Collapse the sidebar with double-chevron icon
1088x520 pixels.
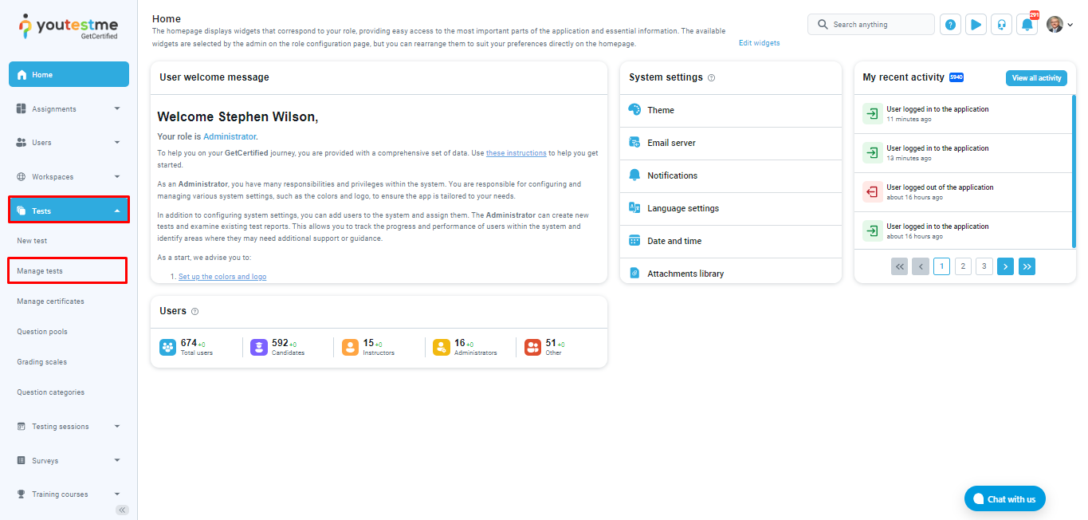pos(122,510)
